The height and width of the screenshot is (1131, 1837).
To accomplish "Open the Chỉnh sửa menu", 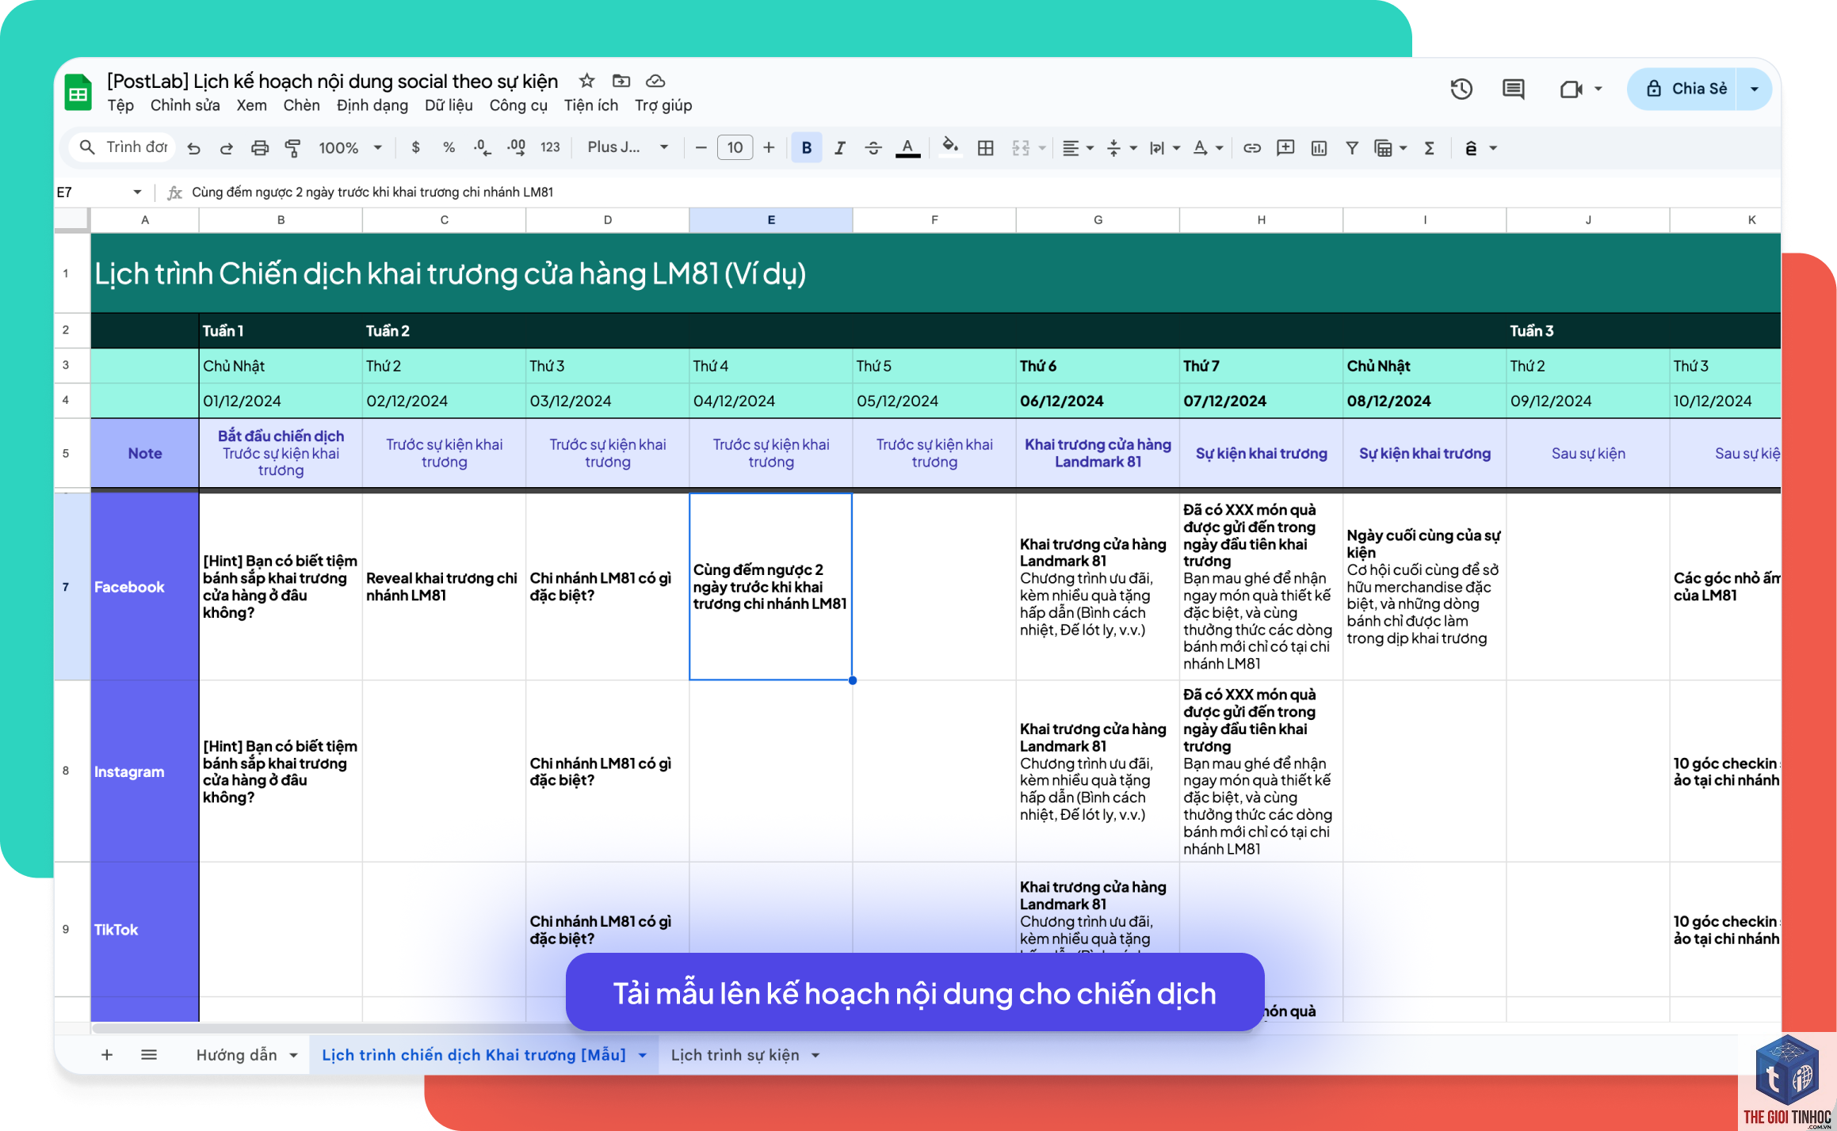I will (185, 105).
